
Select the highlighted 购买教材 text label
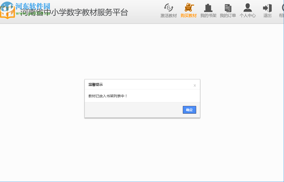tap(189, 16)
